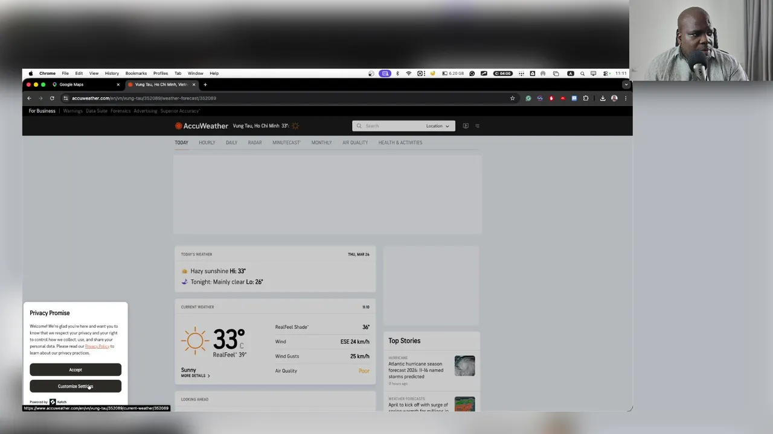Click the current weather 33° reading
This screenshot has width=773, height=434.
pos(229,339)
